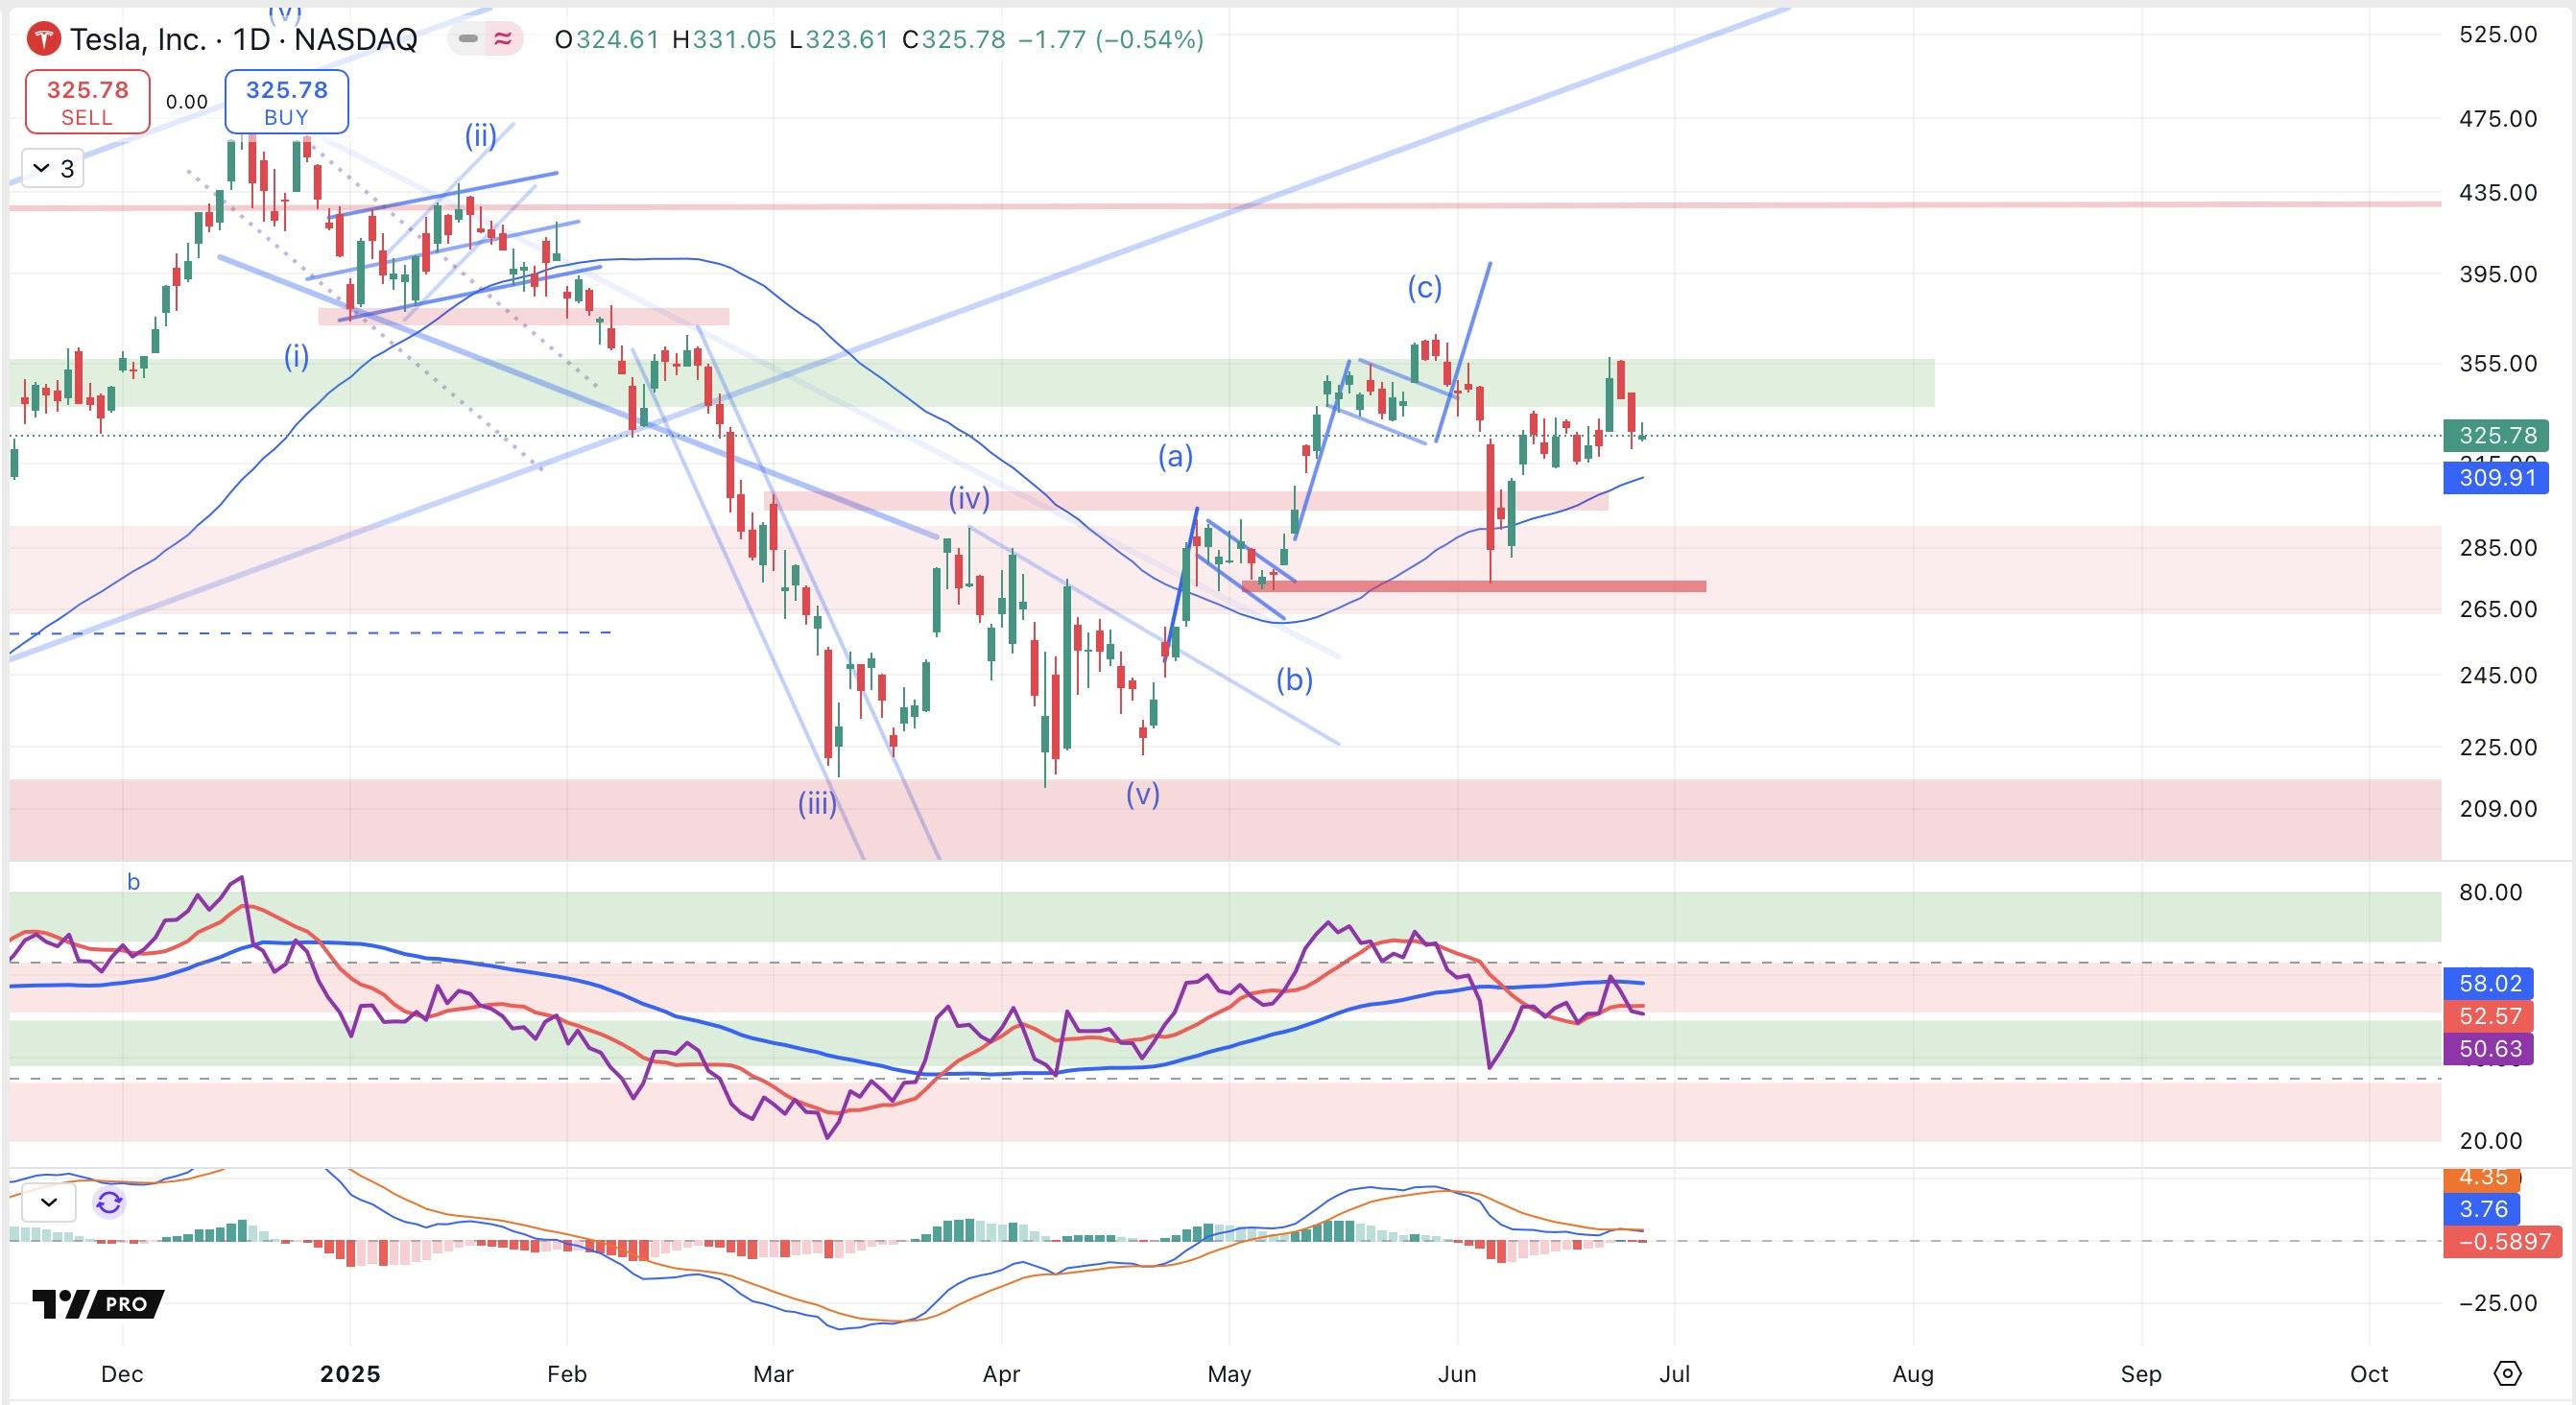This screenshot has height=1405, width=2576.
Task: Click the Dec label on time axis
Action: [x=122, y=1374]
